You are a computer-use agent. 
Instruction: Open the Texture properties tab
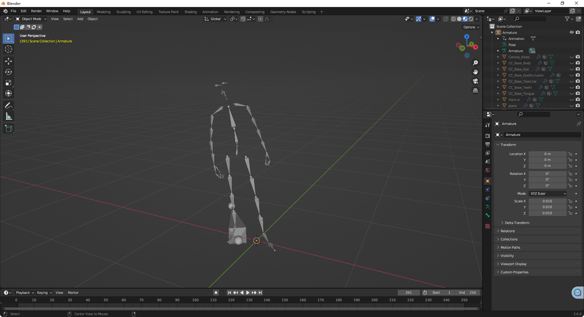(x=487, y=226)
